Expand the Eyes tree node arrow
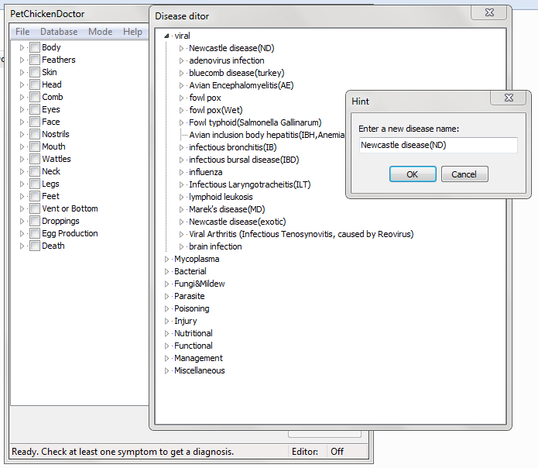This screenshot has width=538, height=468. [22, 109]
